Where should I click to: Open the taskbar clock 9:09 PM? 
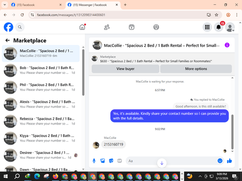coord(222,176)
